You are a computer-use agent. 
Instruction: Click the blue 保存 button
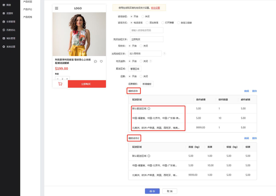coord(152,191)
